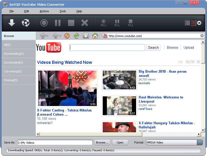Move the module down with down-arrow icon
Screen dimensions: 207x156
pyautogui.click(x=192, y=62)
